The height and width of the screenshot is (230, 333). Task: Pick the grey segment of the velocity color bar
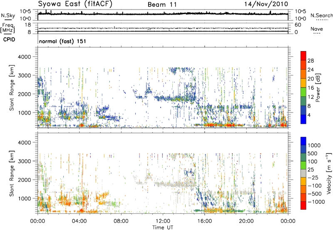tap(303, 173)
